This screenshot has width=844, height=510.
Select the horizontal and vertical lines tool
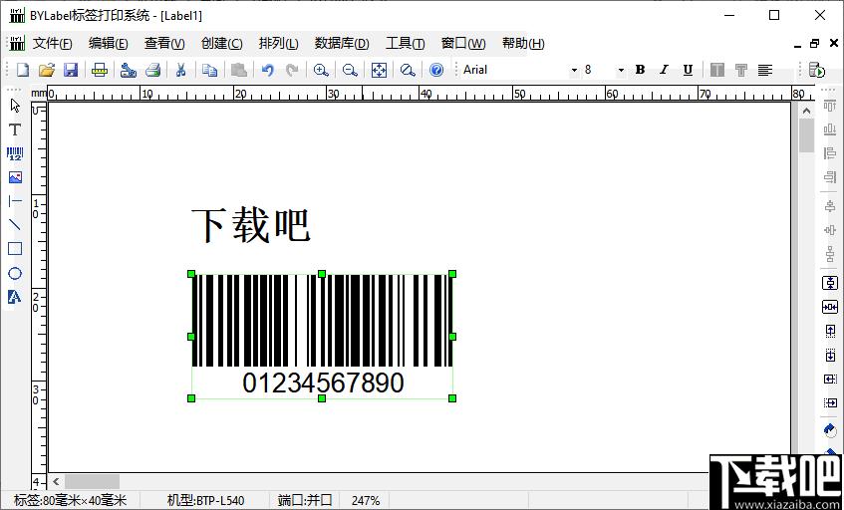point(15,201)
